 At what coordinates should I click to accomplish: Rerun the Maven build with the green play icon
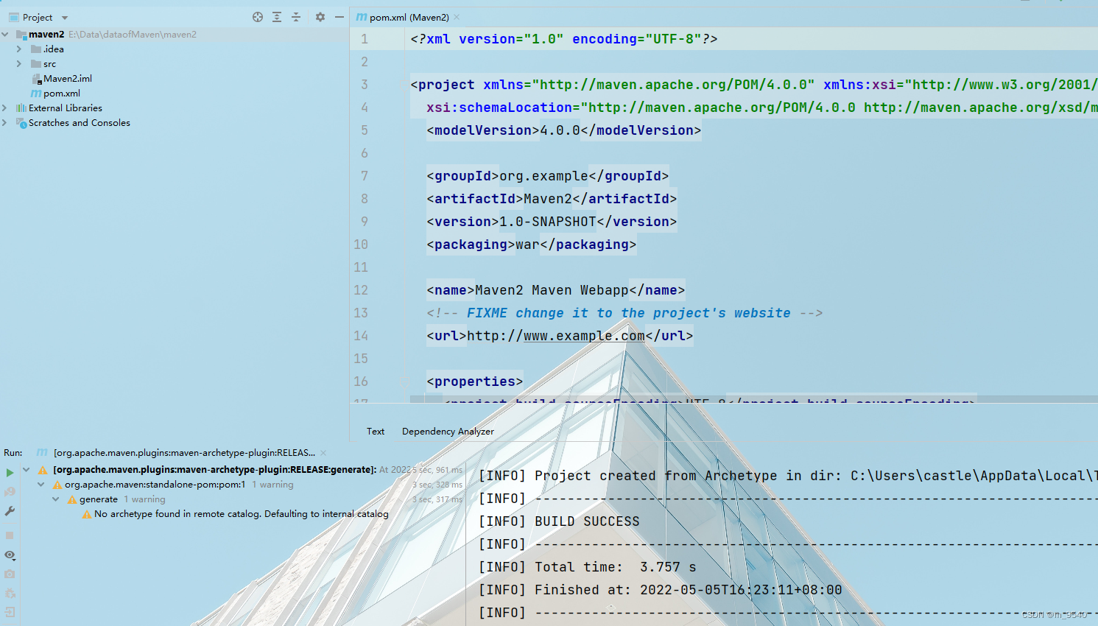coord(10,472)
